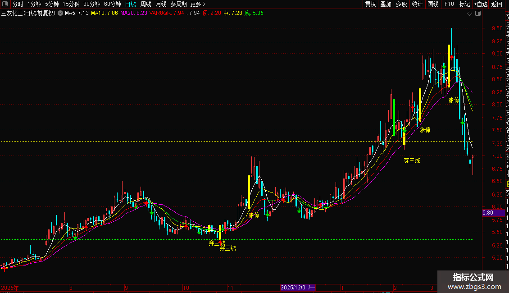
Task: Select the 60分钟 period tab
Action: pos(113,4)
